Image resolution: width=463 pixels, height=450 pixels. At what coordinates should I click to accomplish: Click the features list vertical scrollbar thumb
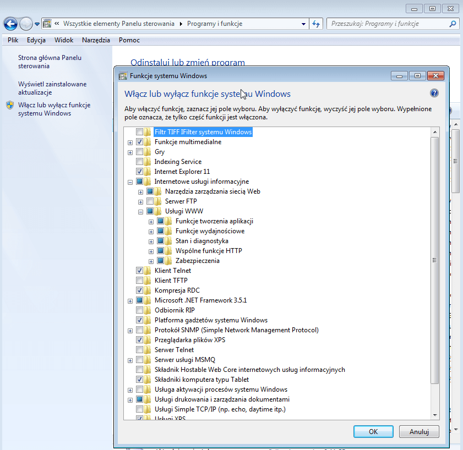(x=435, y=260)
